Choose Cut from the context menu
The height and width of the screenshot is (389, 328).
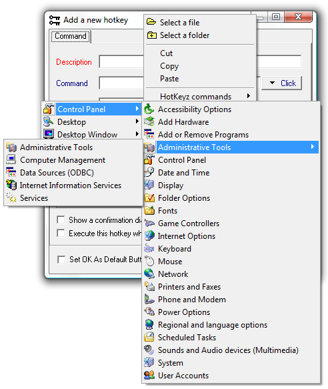(x=166, y=53)
